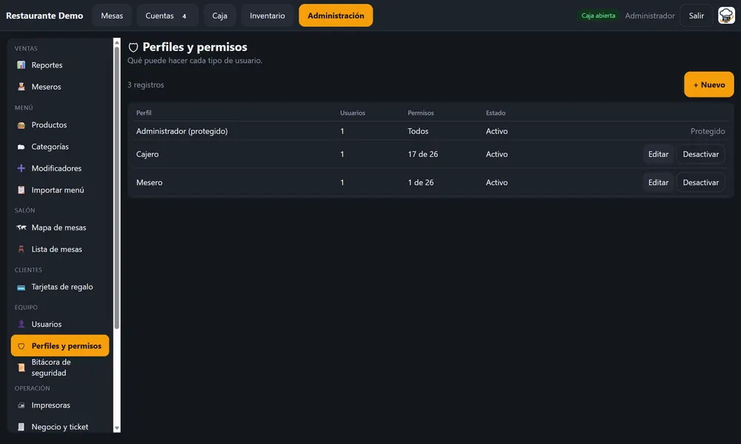Open Importar menú sidebar entry

60,190
